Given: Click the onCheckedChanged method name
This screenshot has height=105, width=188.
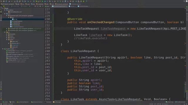Looking at the screenshot, I should pos(100,22).
